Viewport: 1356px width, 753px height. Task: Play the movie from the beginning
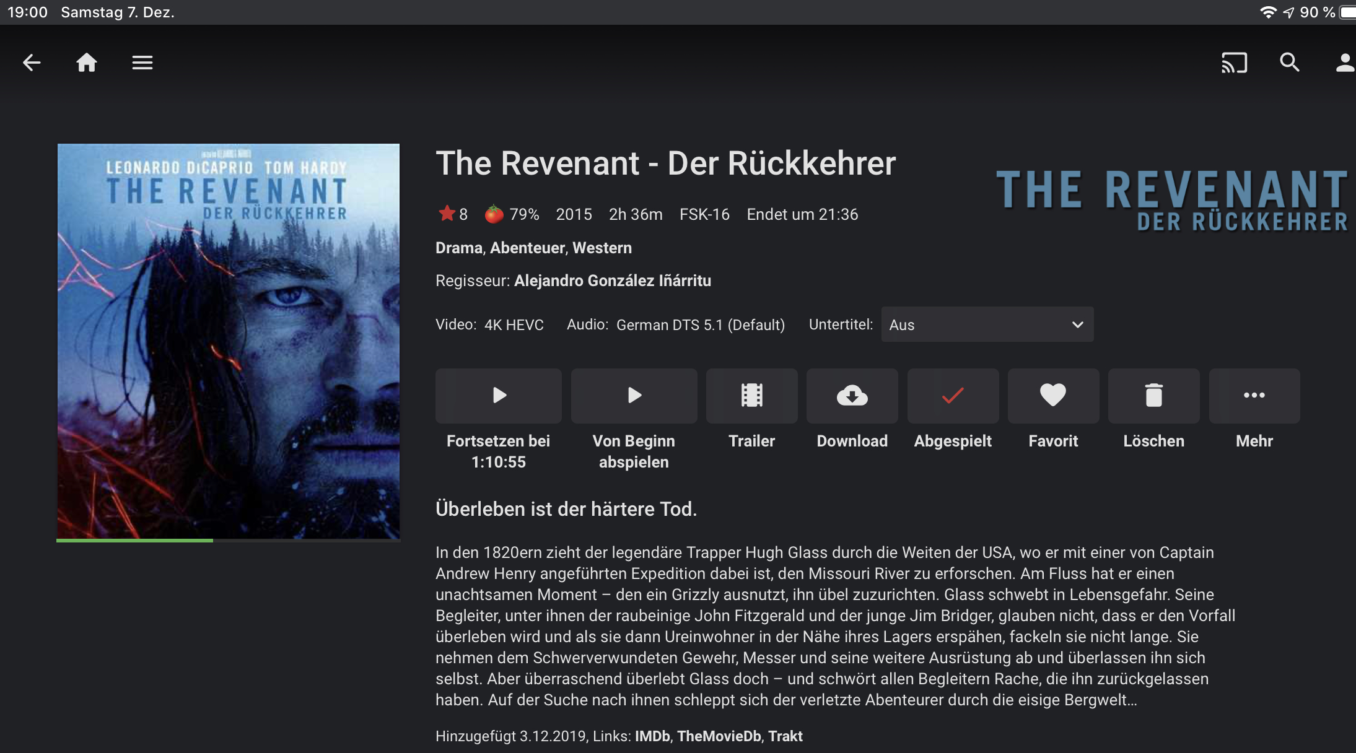[x=634, y=396]
